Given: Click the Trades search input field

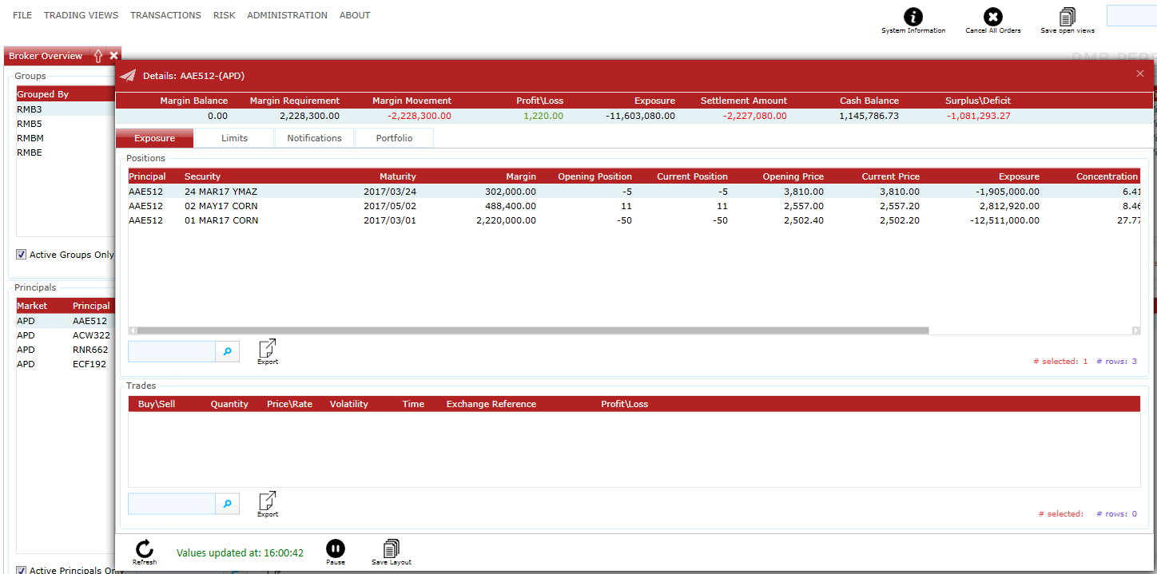Looking at the screenshot, I should coord(172,504).
